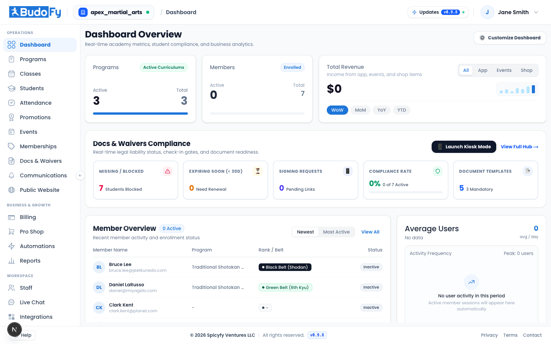Switch member list to Most Active

(336, 232)
